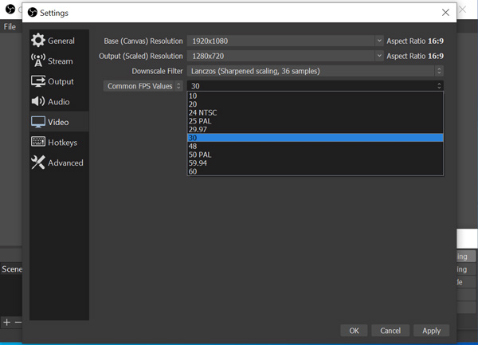The height and width of the screenshot is (345, 478).
Task: Click the Video display icon
Action: (38, 122)
